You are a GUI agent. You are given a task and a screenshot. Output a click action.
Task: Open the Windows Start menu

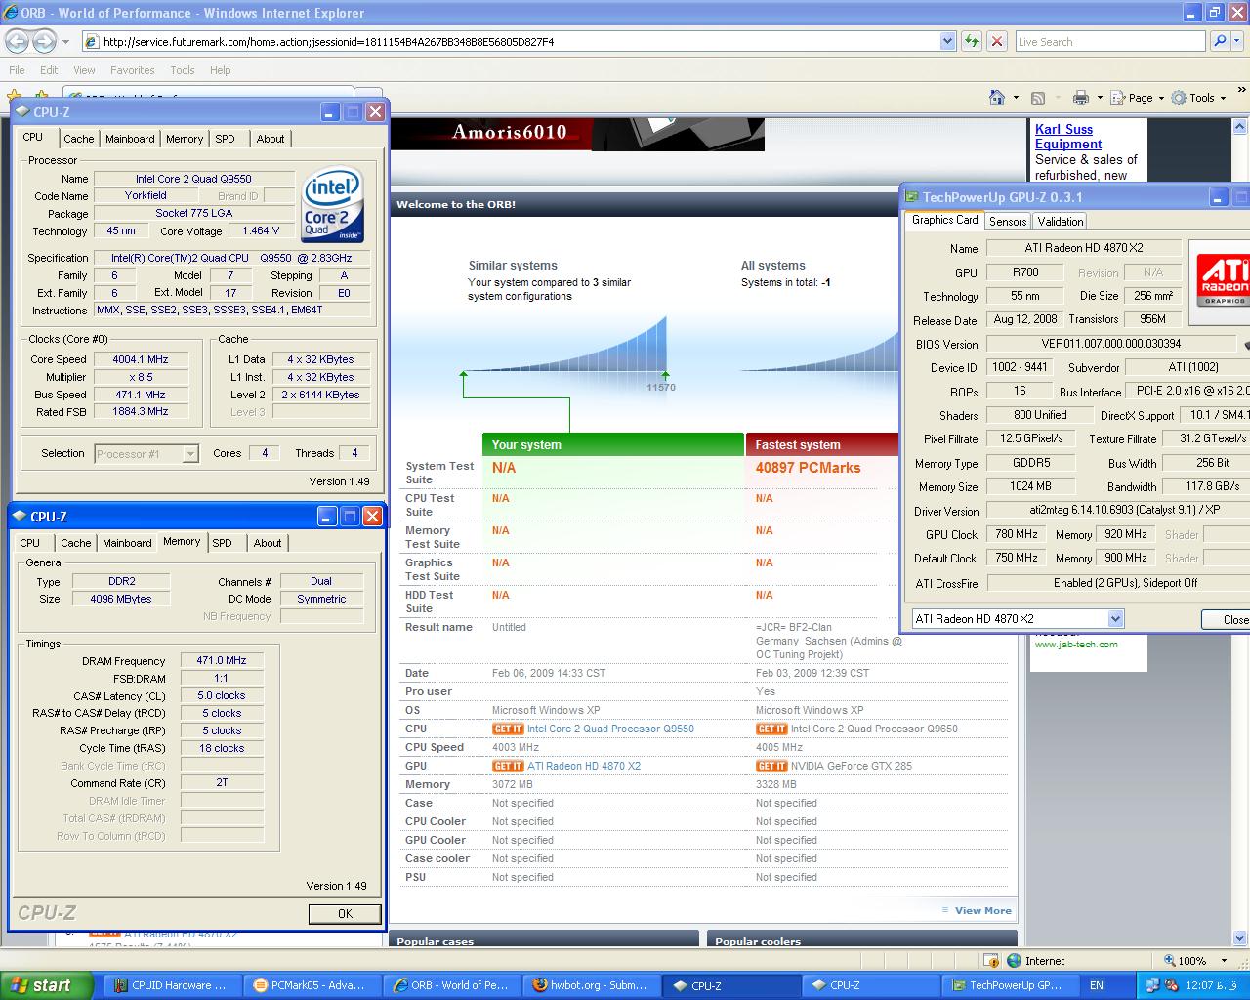coord(47,985)
